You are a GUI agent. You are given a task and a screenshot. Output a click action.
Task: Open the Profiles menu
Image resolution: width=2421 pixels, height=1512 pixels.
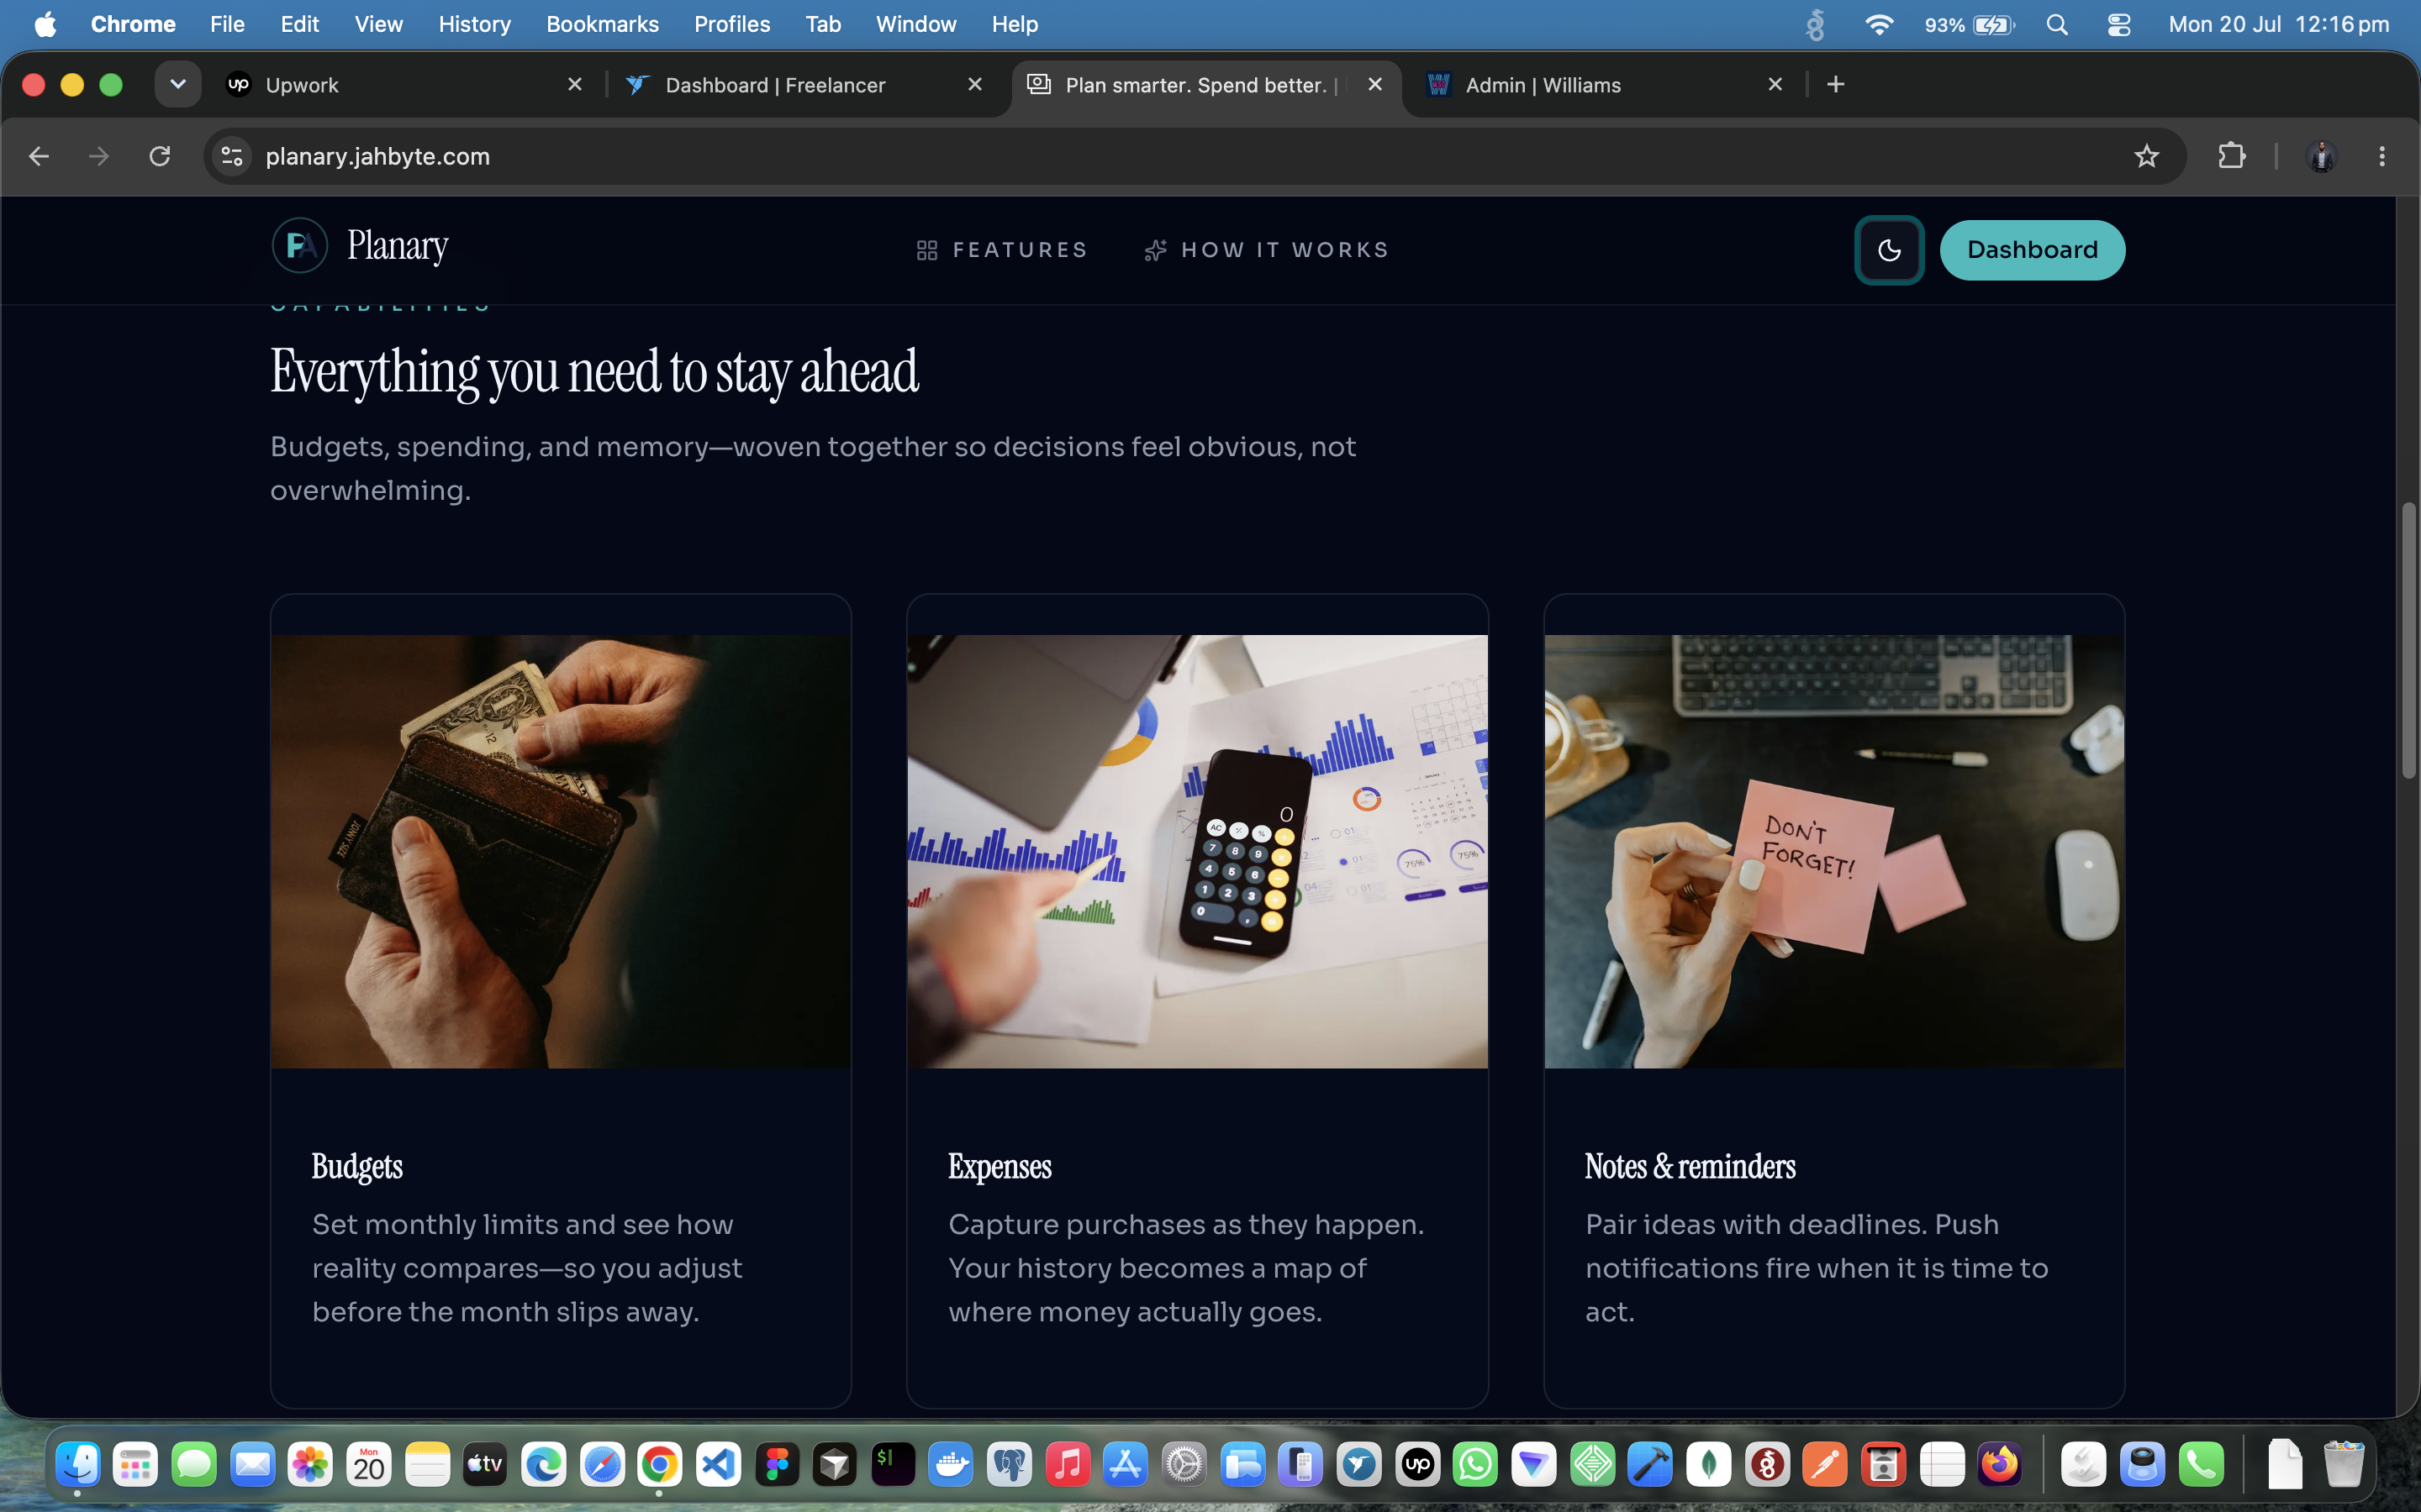tap(732, 24)
